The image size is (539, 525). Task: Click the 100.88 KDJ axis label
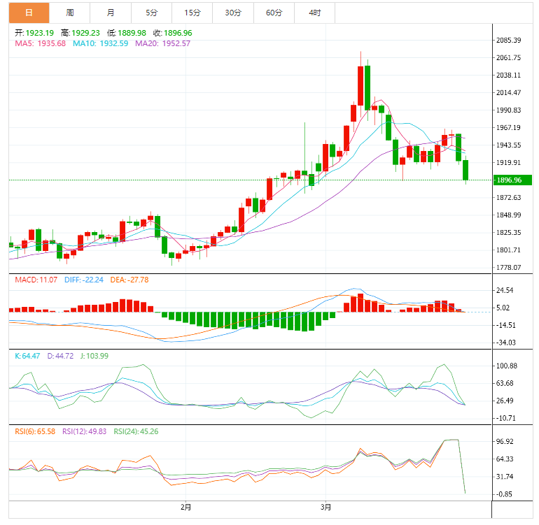coord(507,366)
